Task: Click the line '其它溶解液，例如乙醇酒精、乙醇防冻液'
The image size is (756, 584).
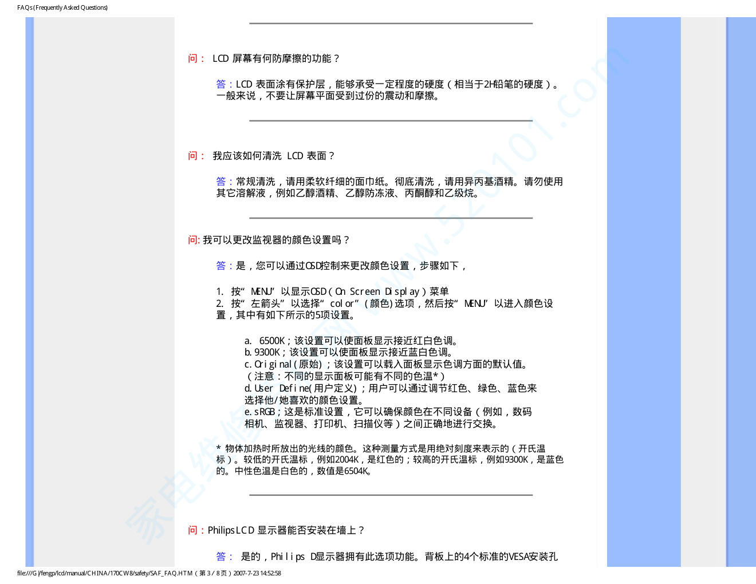Action: [349, 193]
